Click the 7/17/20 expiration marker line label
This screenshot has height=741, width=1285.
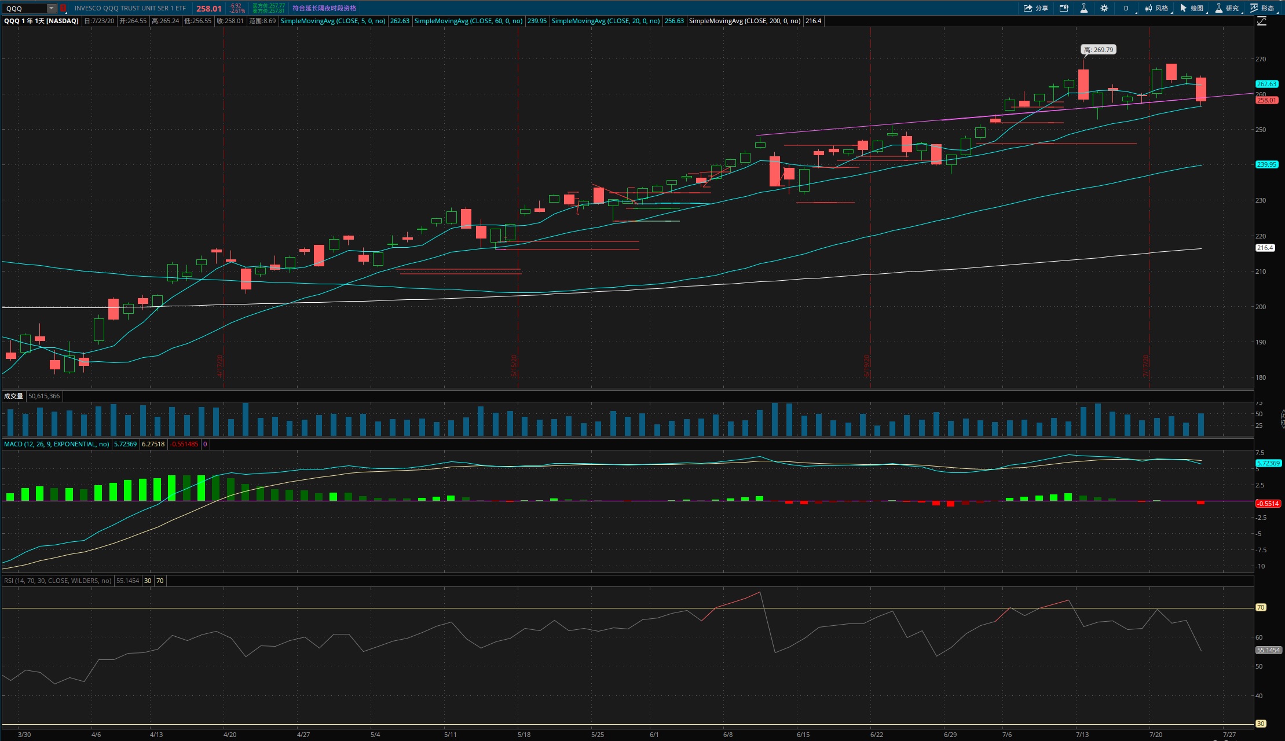click(1146, 366)
